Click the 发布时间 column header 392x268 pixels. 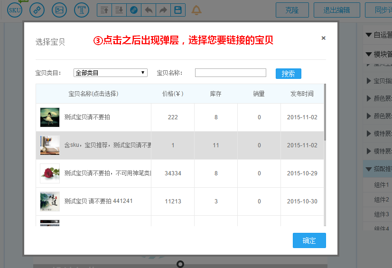[302, 94]
